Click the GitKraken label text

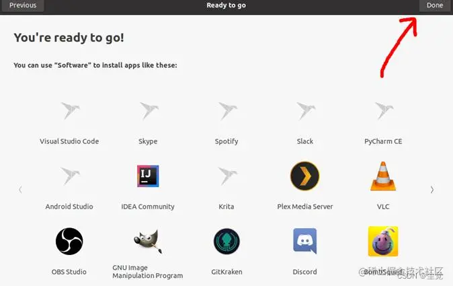pyautogui.click(x=226, y=272)
